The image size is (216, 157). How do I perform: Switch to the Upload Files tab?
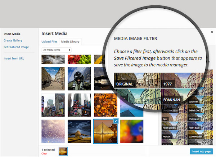50,42
